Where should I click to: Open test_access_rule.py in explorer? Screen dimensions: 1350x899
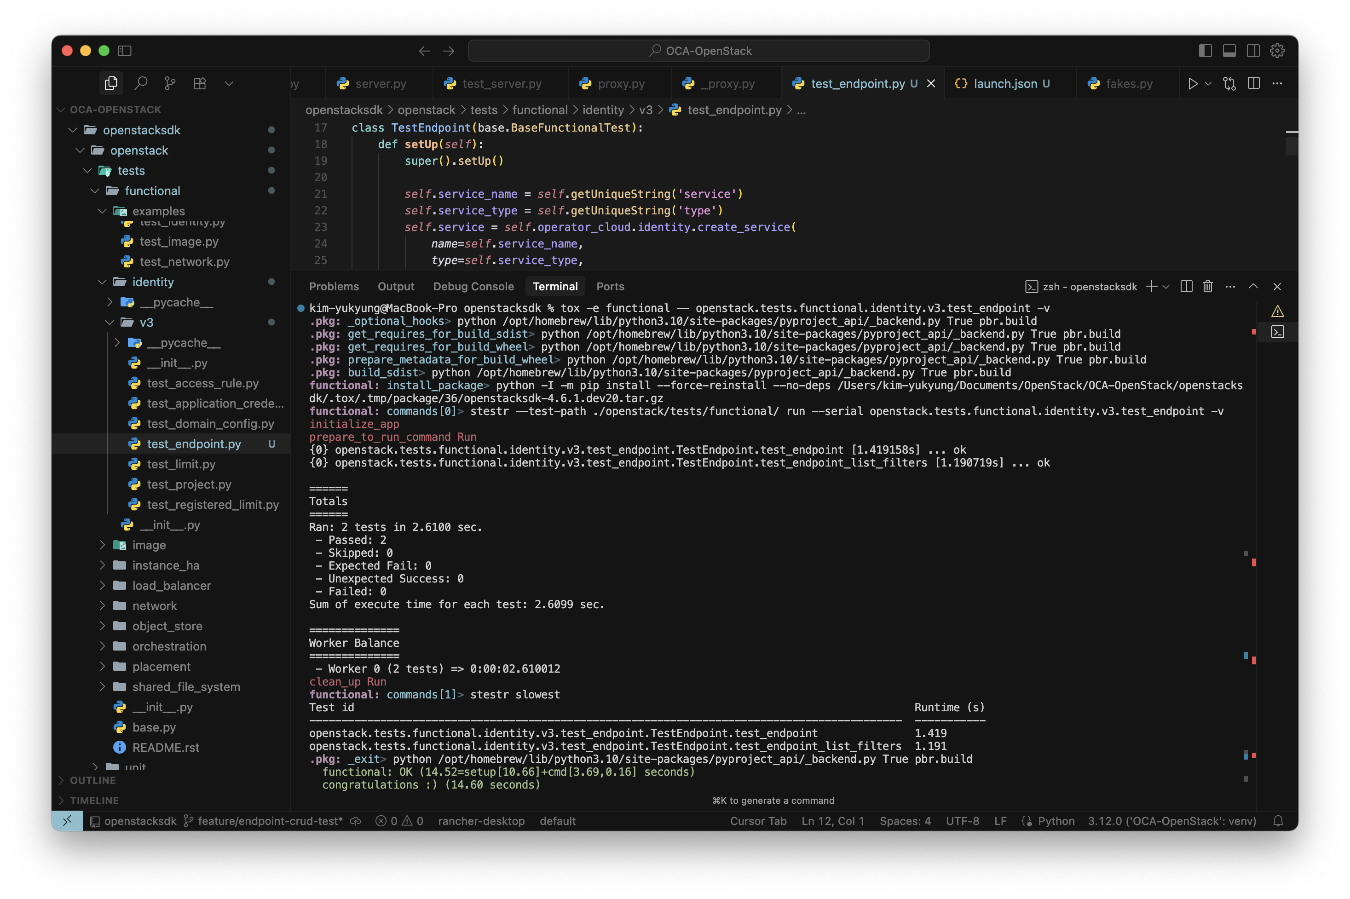click(202, 383)
